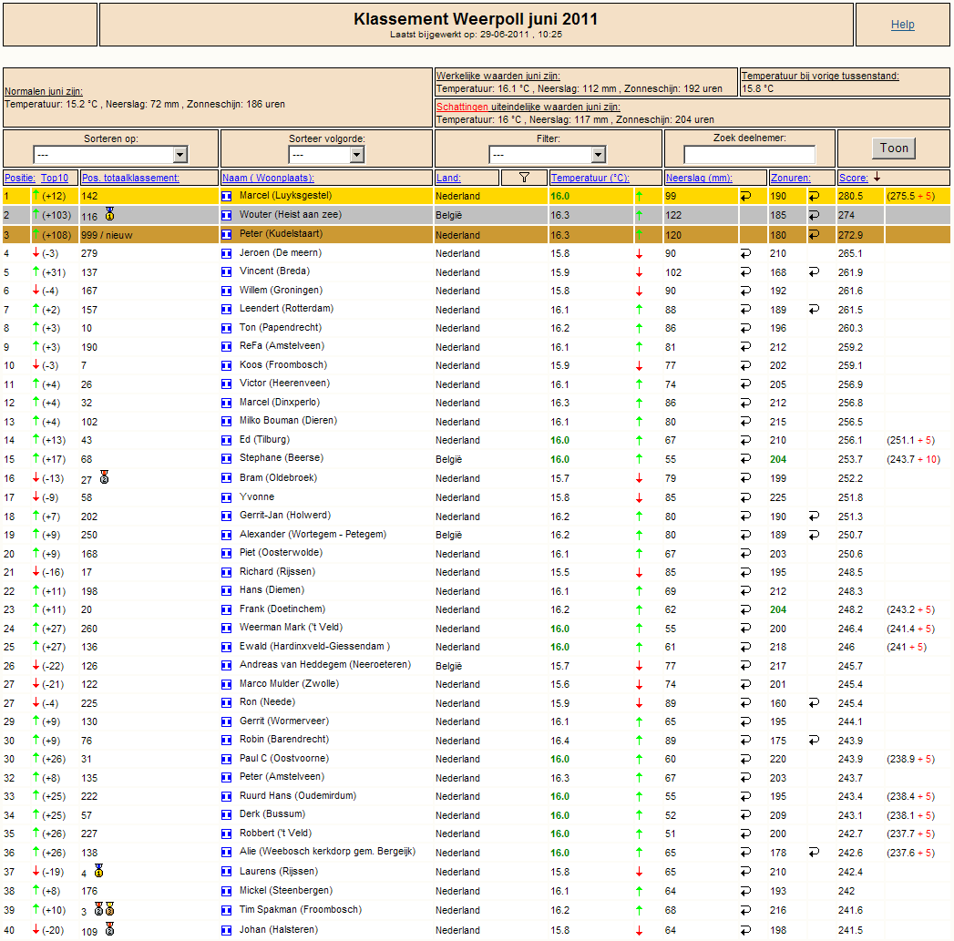Click the red sort arrow beside Score

pos(877,178)
